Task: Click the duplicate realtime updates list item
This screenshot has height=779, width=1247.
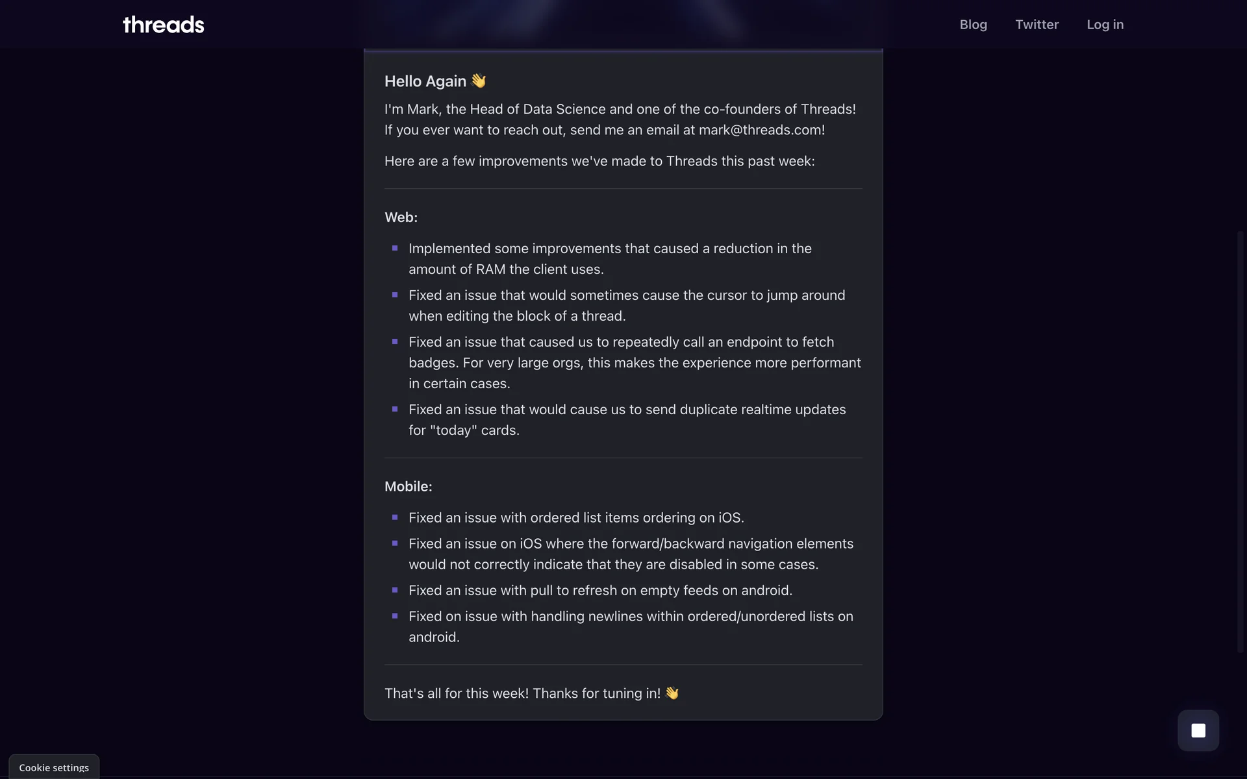Action: pyautogui.click(x=627, y=419)
